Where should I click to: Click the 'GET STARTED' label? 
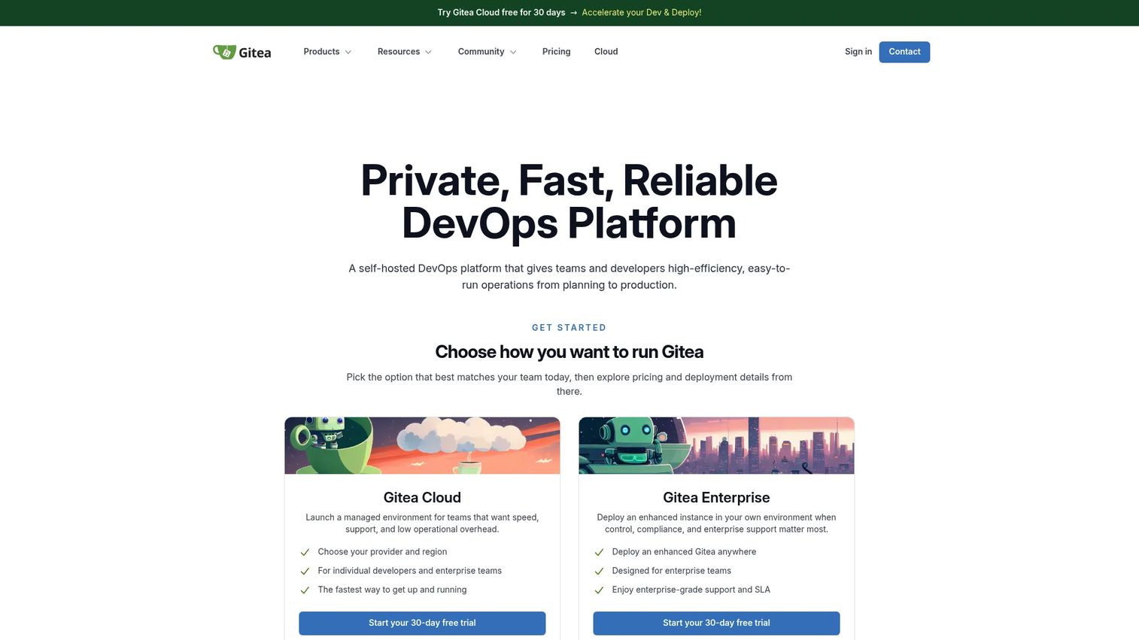[x=569, y=328]
